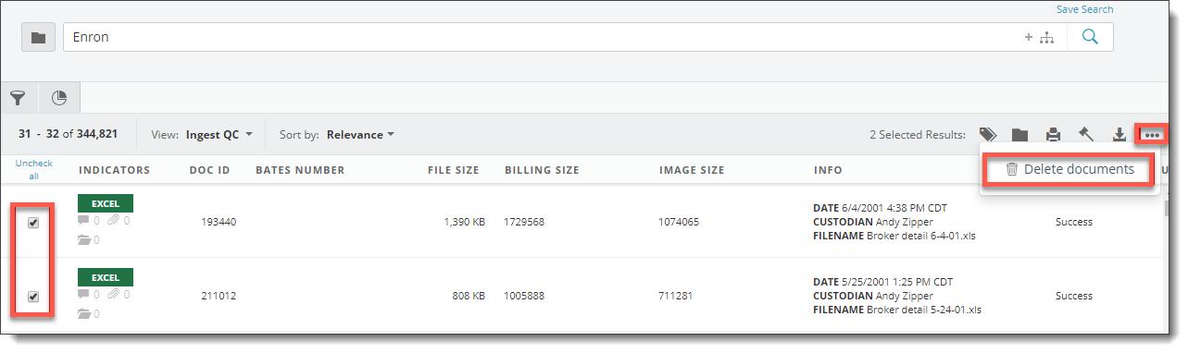Image resolution: width=1188 pixels, height=353 pixels.
Task: Click the Uncheck all link
Action: tap(33, 169)
